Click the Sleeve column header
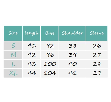The width and height of the screenshot is (111, 102). pos(97,33)
